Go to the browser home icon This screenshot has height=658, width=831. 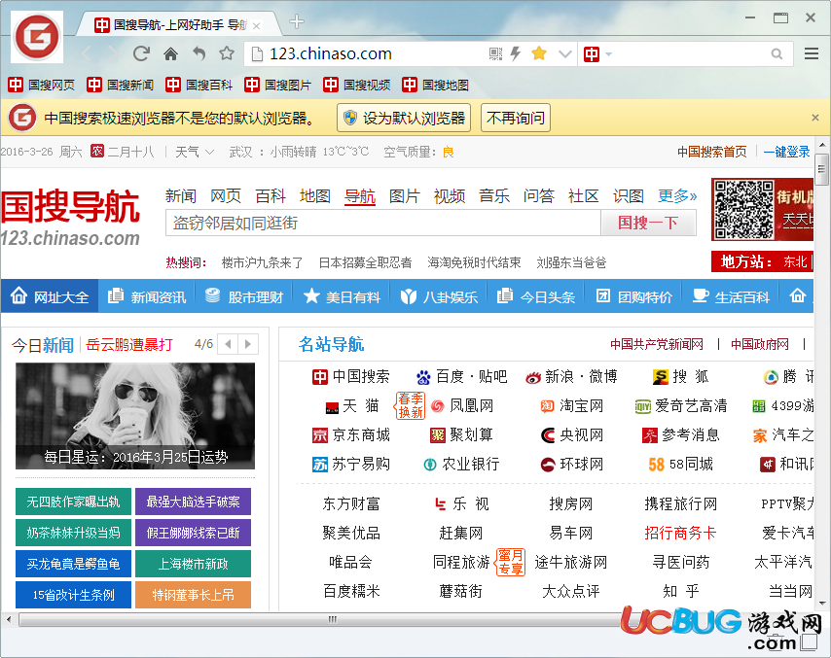[170, 53]
